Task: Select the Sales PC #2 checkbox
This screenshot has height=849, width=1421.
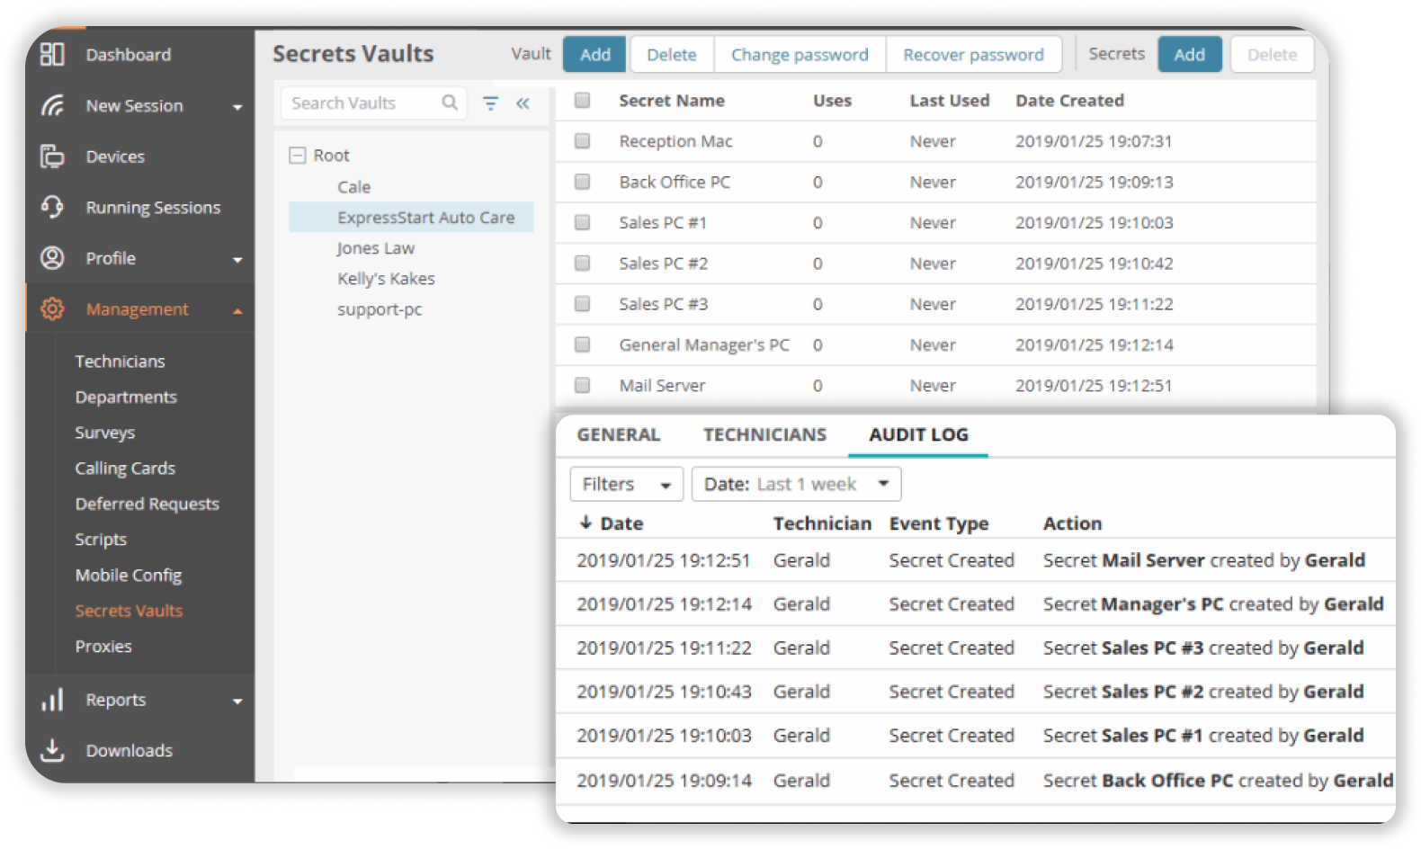Action: (x=583, y=263)
